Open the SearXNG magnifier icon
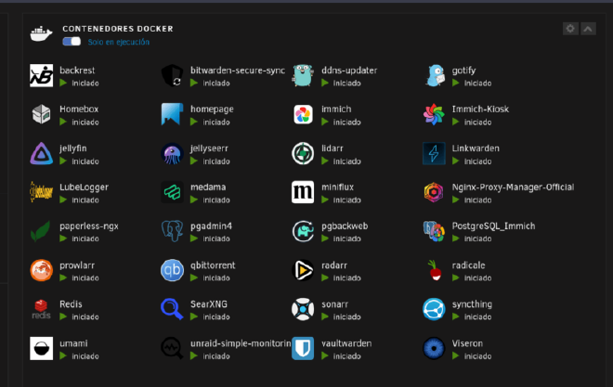This screenshot has width=613, height=387. [x=173, y=309]
